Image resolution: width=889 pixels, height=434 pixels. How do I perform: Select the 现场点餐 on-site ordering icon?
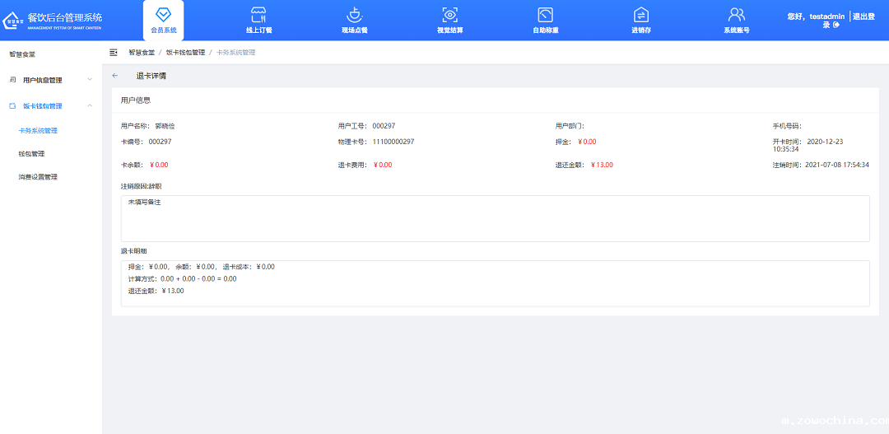click(x=354, y=16)
